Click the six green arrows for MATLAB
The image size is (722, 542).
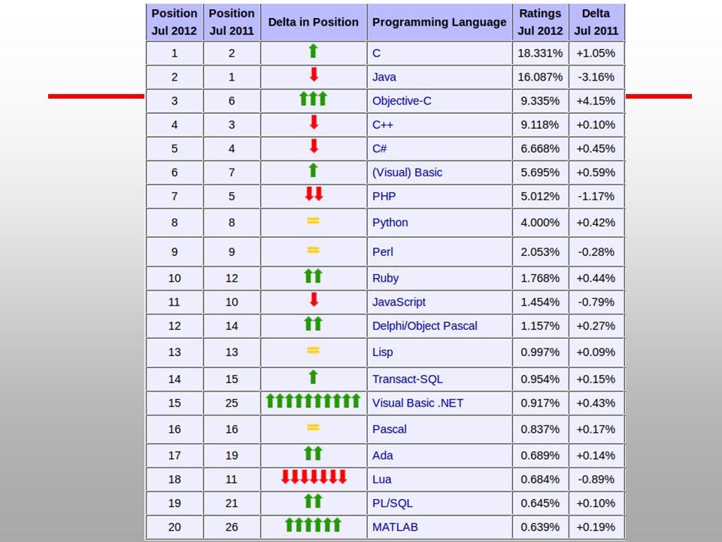[x=313, y=525]
